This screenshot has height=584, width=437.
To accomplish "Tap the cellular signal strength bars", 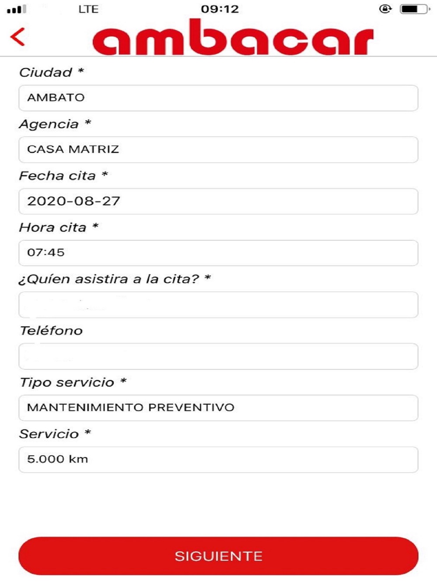I will [17, 9].
